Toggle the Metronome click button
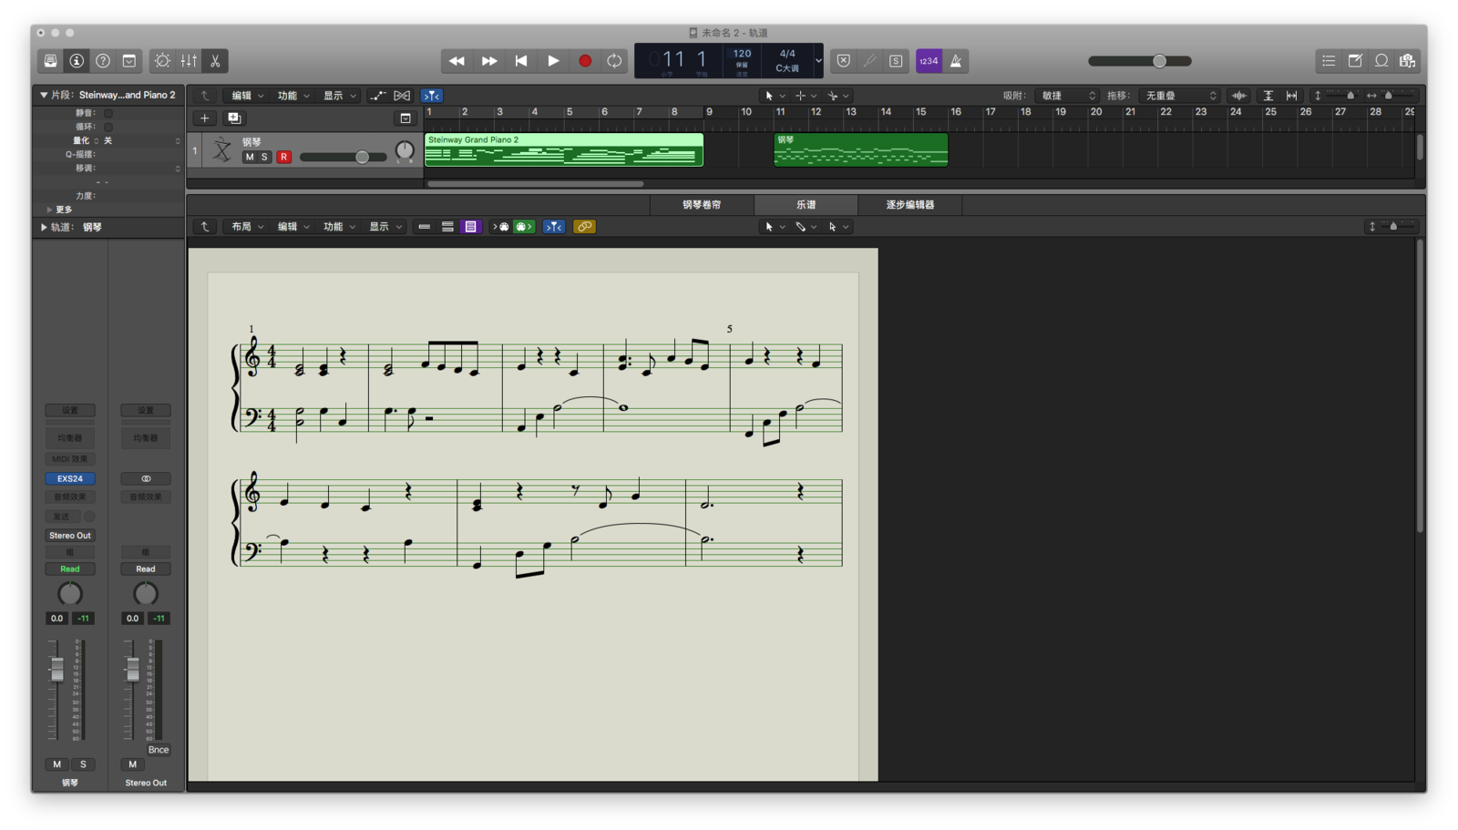The width and height of the screenshot is (1458, 830). [956, 61]
